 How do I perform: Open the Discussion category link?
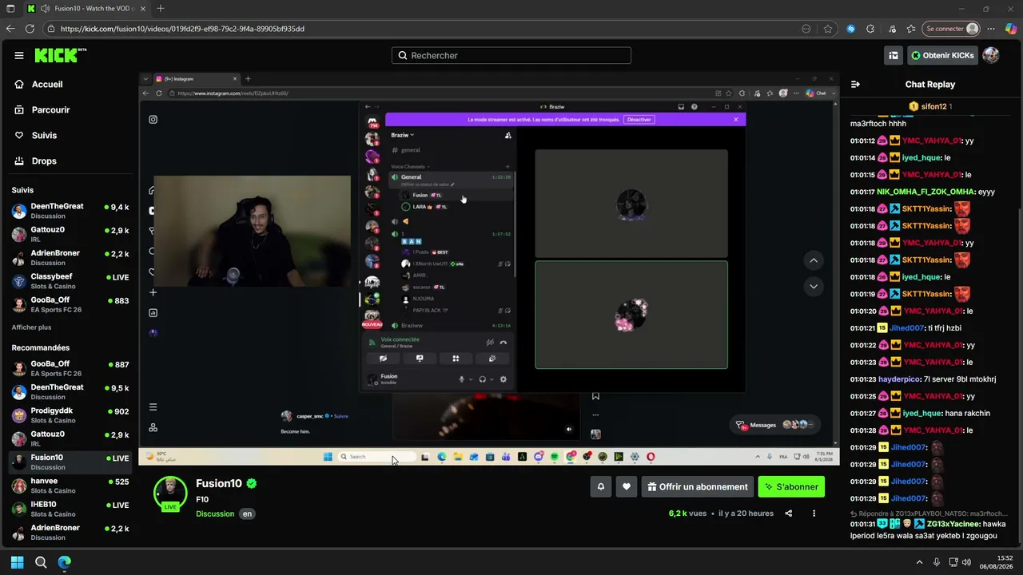215,514
